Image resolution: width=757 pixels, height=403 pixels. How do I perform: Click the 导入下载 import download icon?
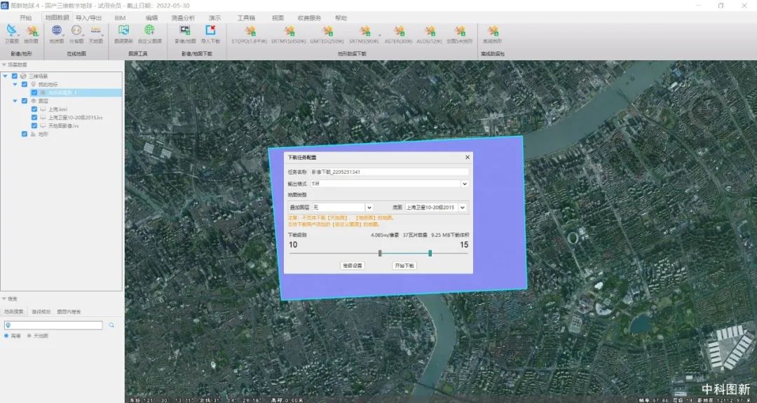[x=210, y=32]
